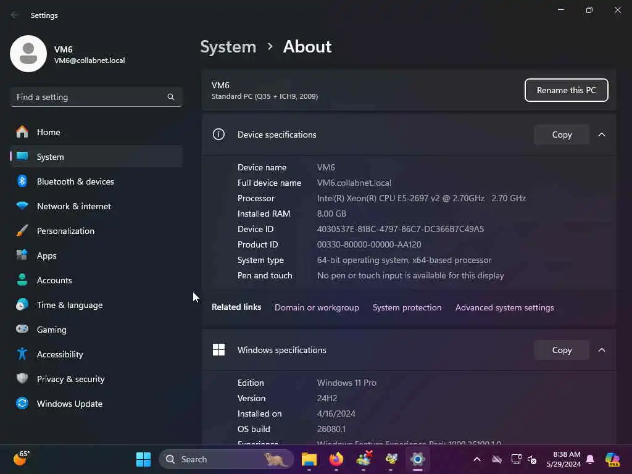Viewport: 632px width, 474px height.
Task: Open Advanced system settings link
Action: click(505, 307)
